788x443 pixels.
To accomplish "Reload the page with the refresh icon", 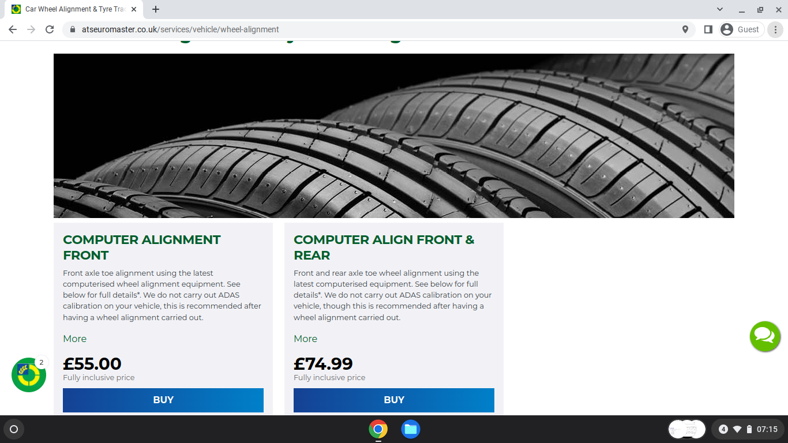I will click(x=50, y=29).
